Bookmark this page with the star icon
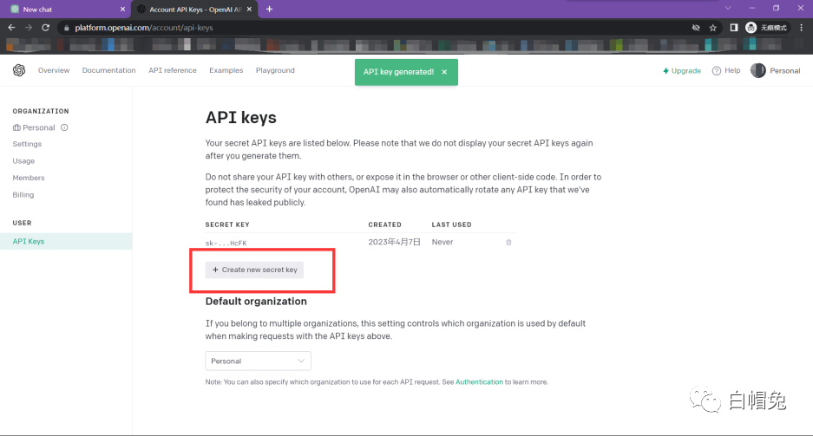The height and width of the screenshot is (436, 813). coord(713,28)
